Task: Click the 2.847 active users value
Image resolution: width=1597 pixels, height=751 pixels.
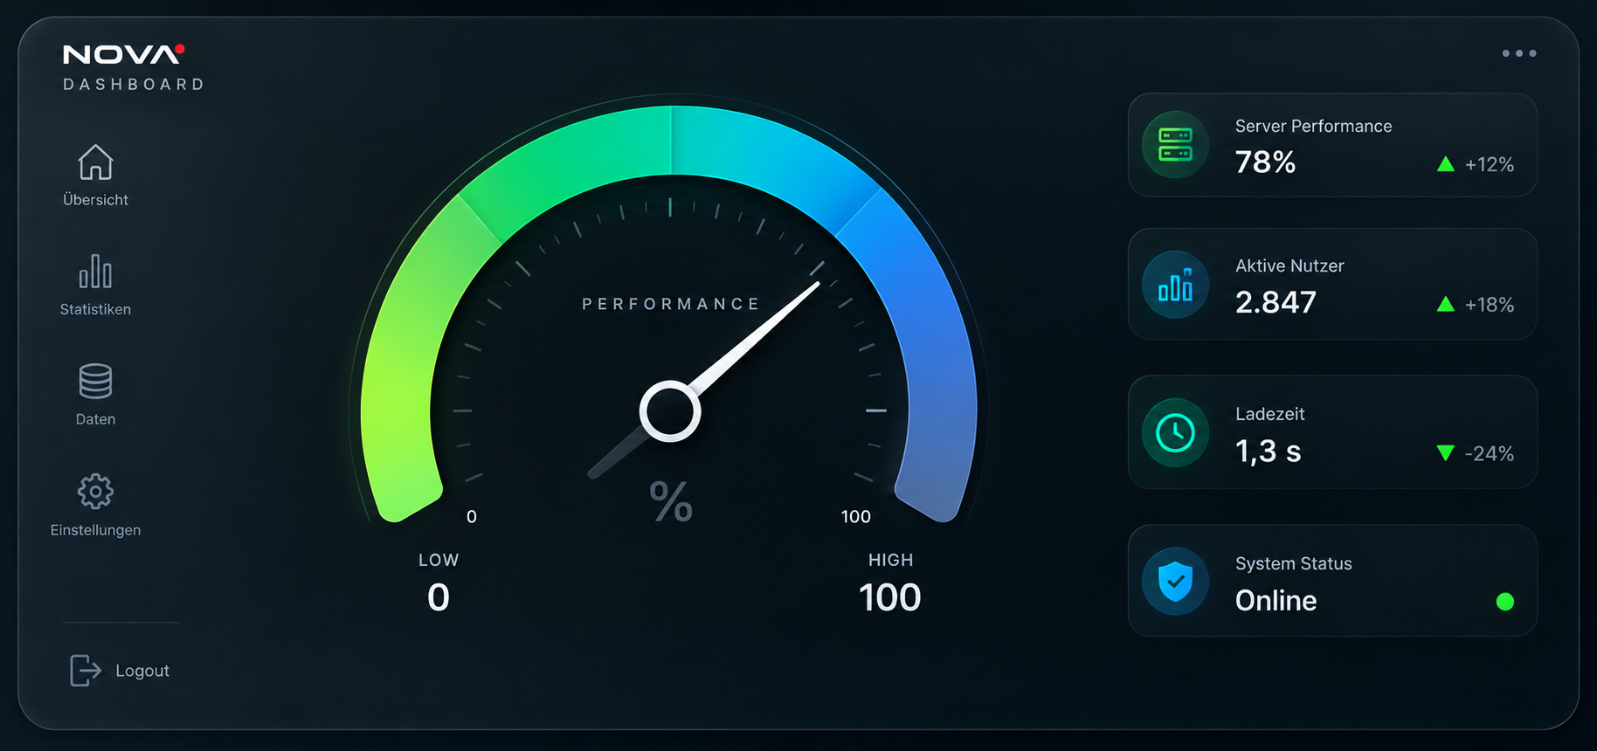Action: tap(1276, 302)
